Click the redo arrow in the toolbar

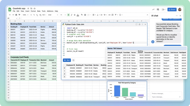tap(13, 15)
